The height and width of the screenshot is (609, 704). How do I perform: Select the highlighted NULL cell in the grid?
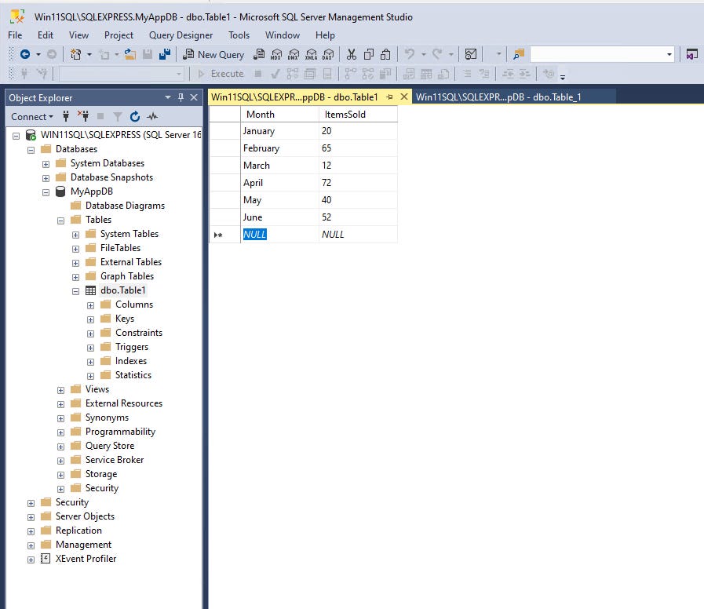pyautogui.click(x=254, y=234)
